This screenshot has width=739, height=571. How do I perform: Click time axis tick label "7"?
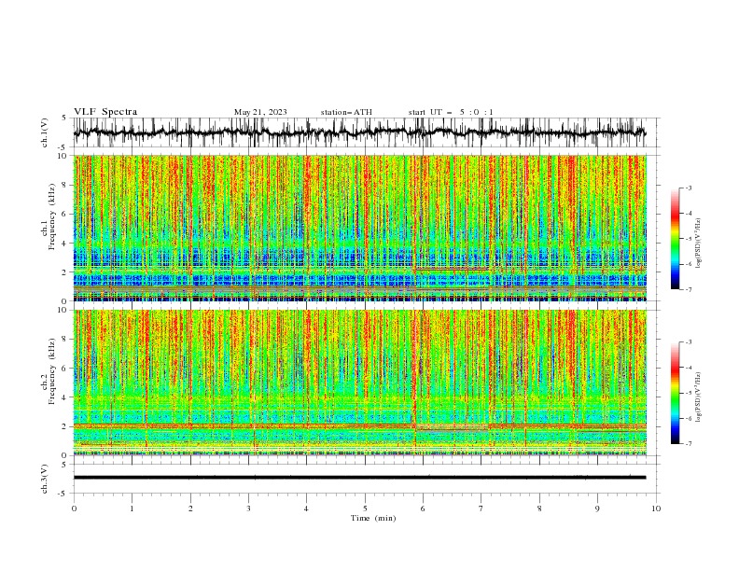[x=481, y=508]
